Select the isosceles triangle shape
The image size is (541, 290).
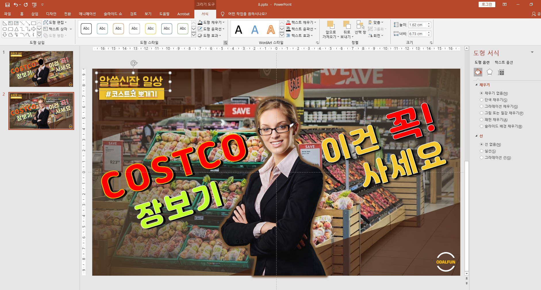pos(16,29)
